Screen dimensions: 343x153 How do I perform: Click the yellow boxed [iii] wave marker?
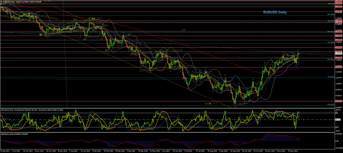(x=41, y=34)
